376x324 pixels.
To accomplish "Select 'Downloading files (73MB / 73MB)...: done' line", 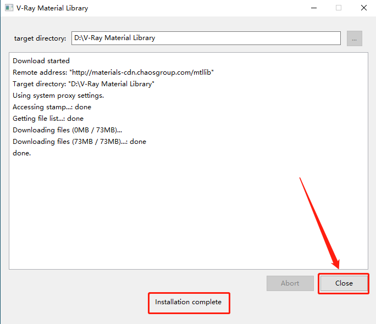I will pyautogui.click(x=79, y=142).
